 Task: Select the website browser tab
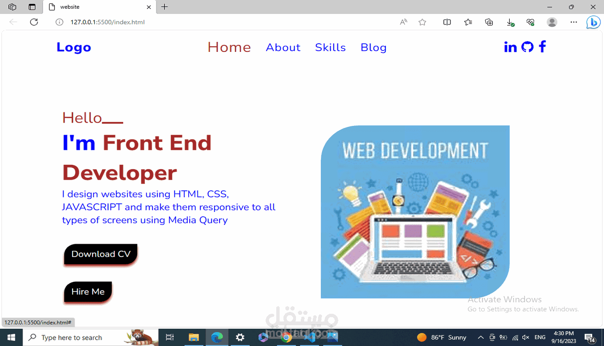[x=100, y=7]
